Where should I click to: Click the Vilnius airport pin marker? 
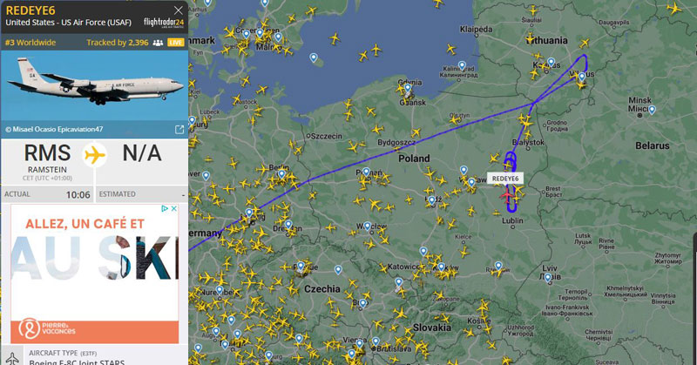click(x=581, y=77)
